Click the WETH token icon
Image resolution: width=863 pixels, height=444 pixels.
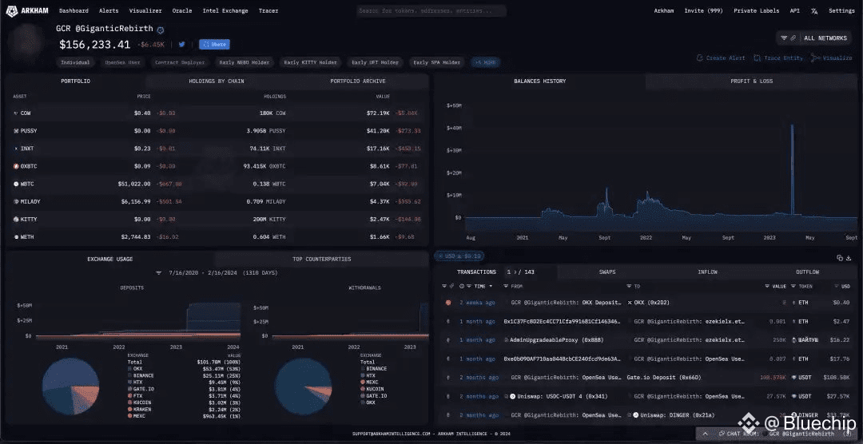[16, 236]
